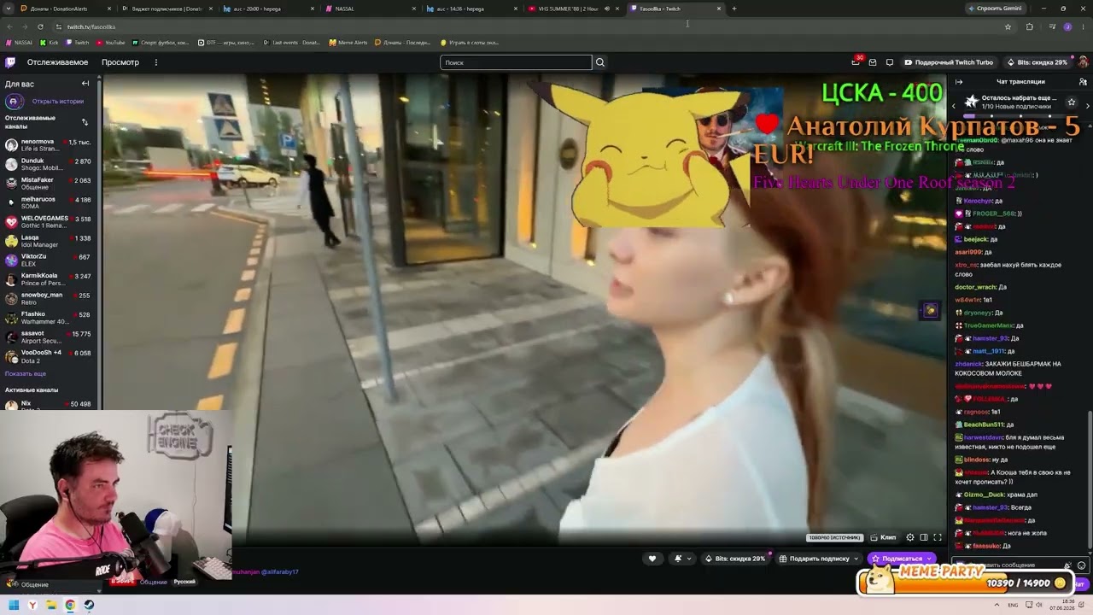Screen dimensions: 1093x615
Task: Expand the Подписаться subscribe dropdown
Action: pyautogui.click(x=931, y=559)
